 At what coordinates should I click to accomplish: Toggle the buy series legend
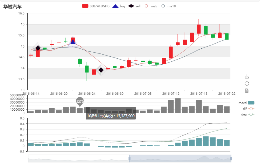click(119, 6)
